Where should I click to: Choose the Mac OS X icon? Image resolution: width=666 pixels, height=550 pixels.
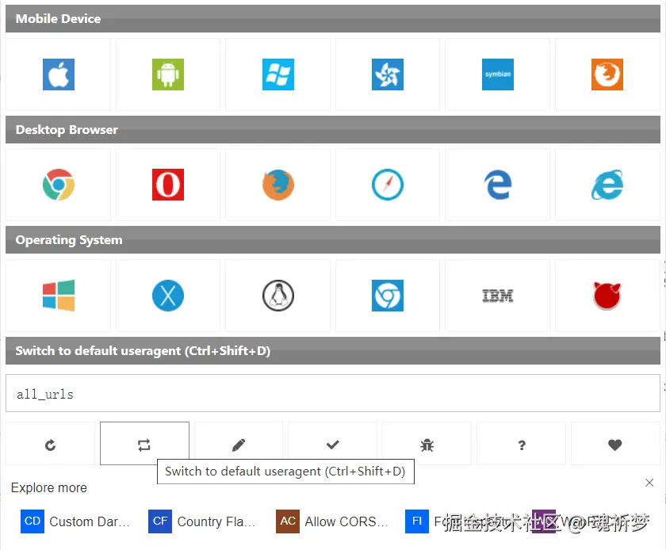point(168,296)
